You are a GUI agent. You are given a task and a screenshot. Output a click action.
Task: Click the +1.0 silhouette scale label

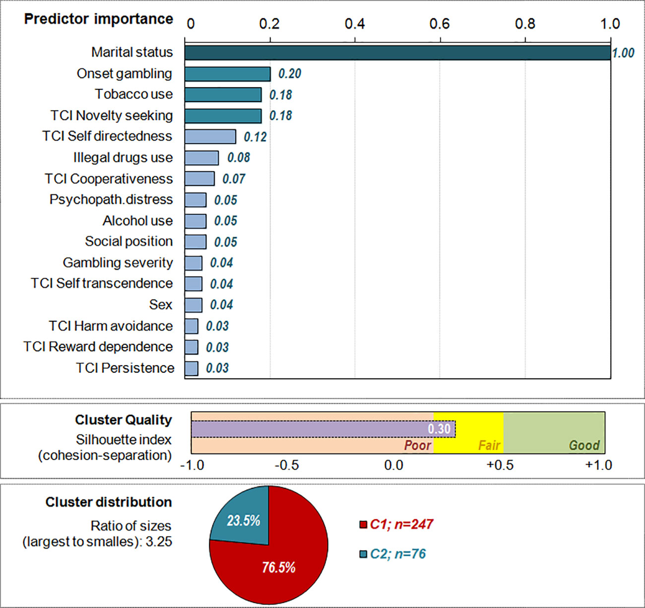tap(598, 465)
